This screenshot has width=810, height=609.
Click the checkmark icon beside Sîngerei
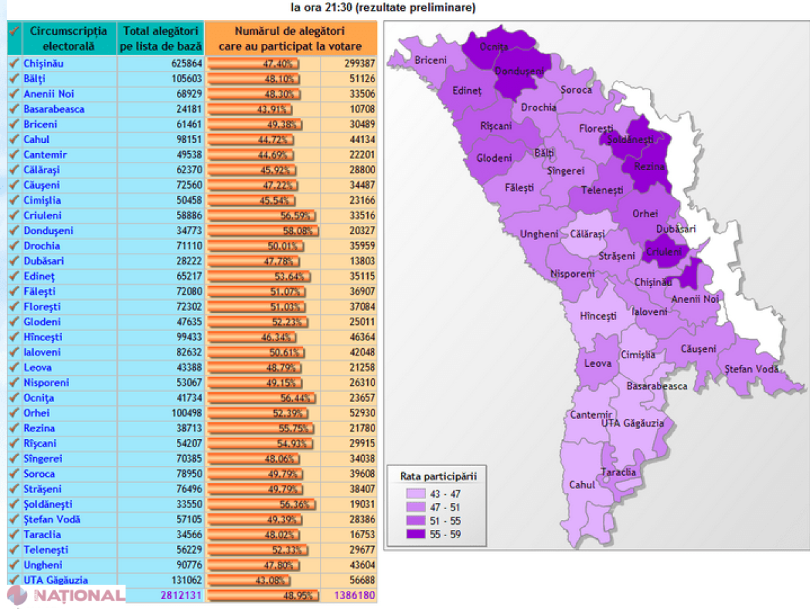pos(14,459)
